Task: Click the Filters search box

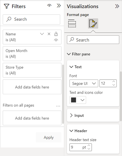Action: point(31,19)
